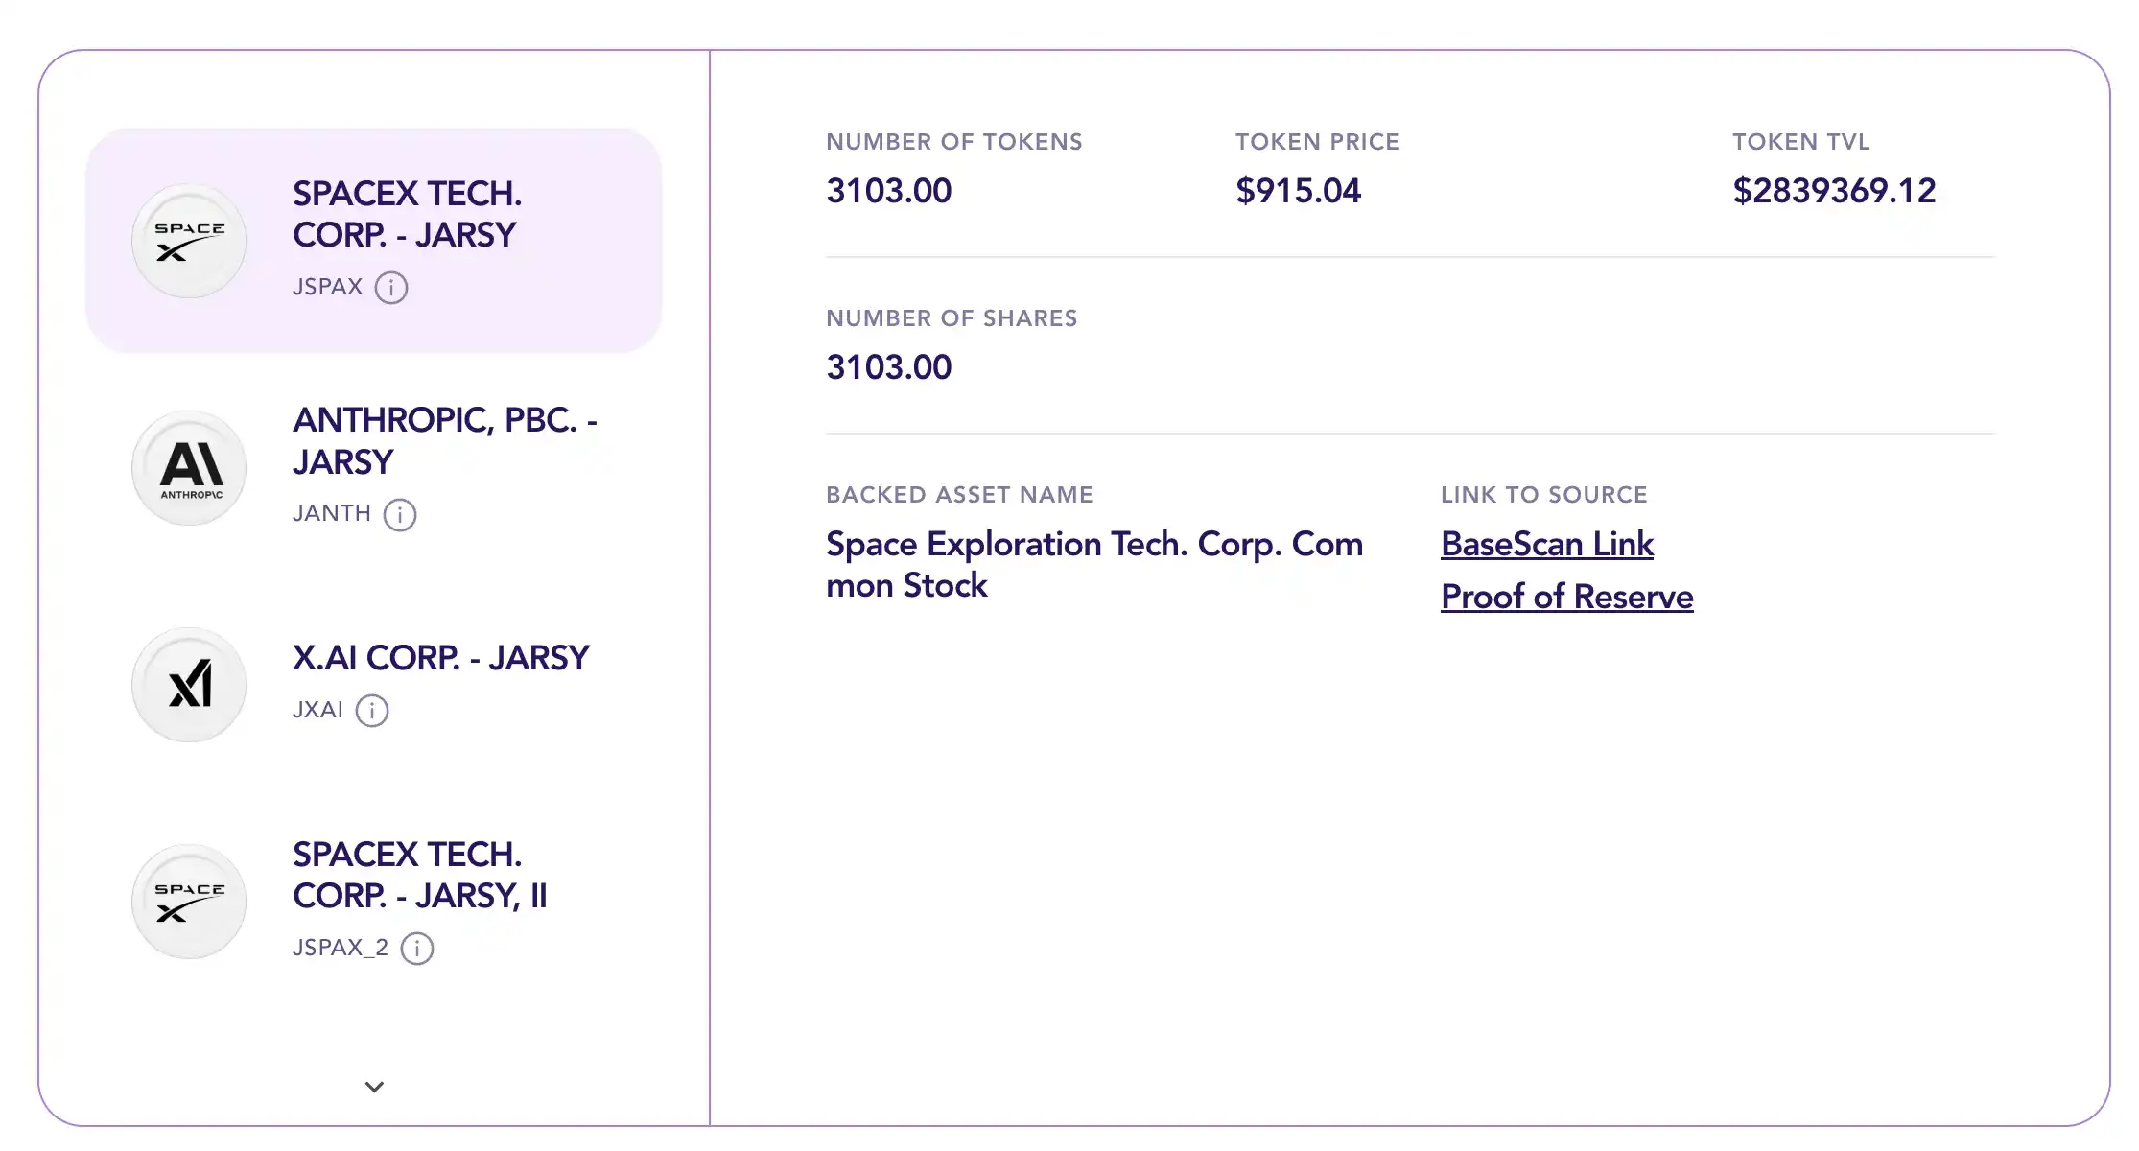Open info icon next to JANTH

point(400,515)
